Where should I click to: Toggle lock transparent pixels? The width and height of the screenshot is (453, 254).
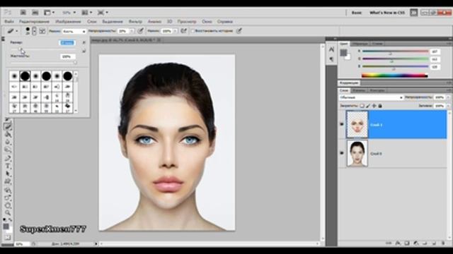point(362,106)
